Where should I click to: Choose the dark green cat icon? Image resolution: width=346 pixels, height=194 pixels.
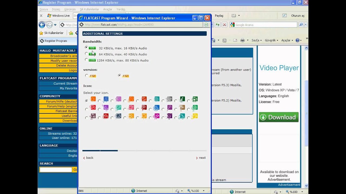182,99
